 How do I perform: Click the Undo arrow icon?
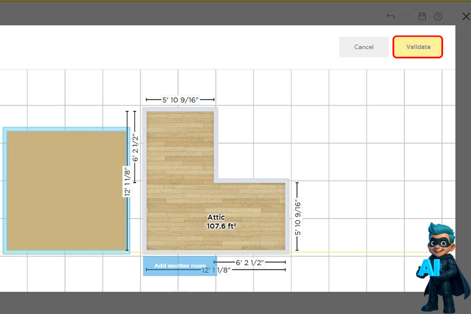coord(391,17)
